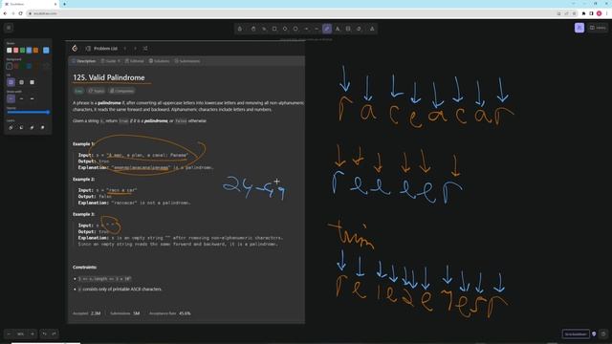Select the Insert Image tool
Image resolution: width=612 pixels, height=344 pixels.
tap(348, 29)
